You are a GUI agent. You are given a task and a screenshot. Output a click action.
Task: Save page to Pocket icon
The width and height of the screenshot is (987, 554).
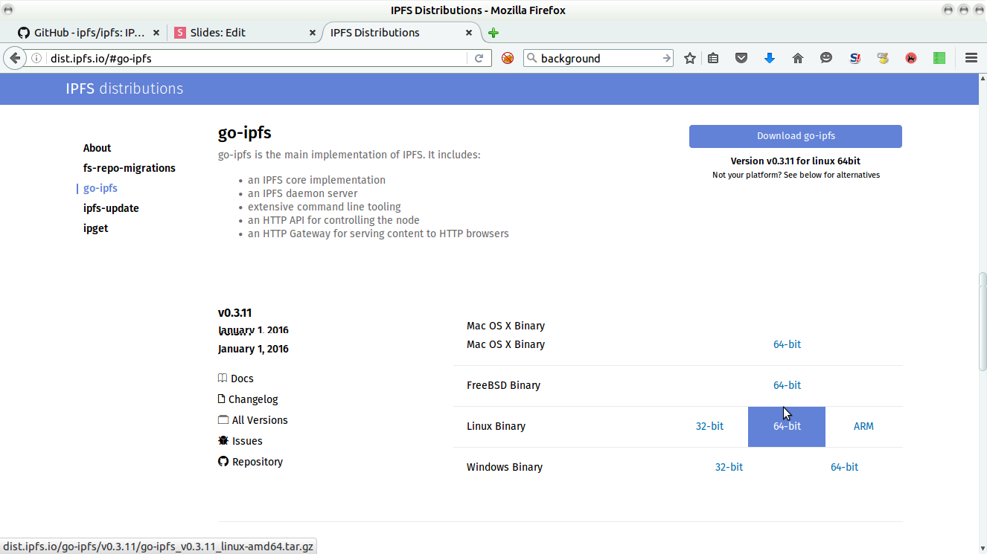(741, 58)
